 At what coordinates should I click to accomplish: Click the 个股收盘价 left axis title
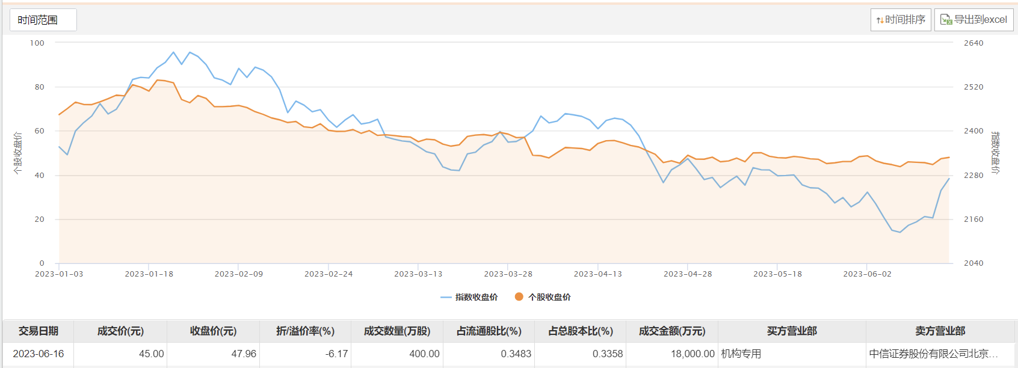(18, 153)
